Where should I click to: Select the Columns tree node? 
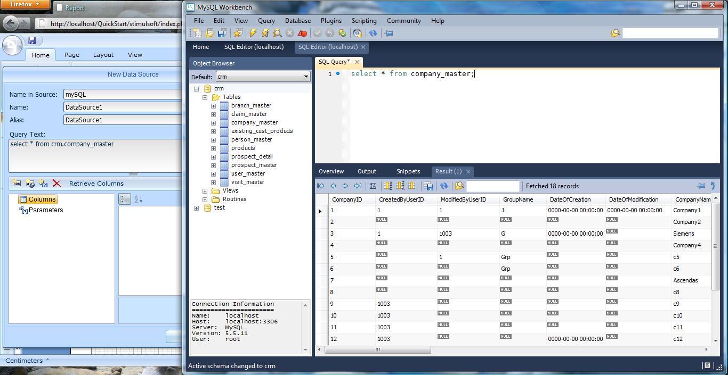pyautogui.click(x=38, y=199)
